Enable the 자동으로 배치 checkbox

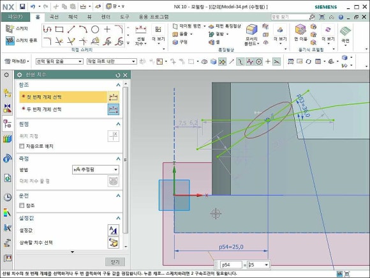pos(22,146)
